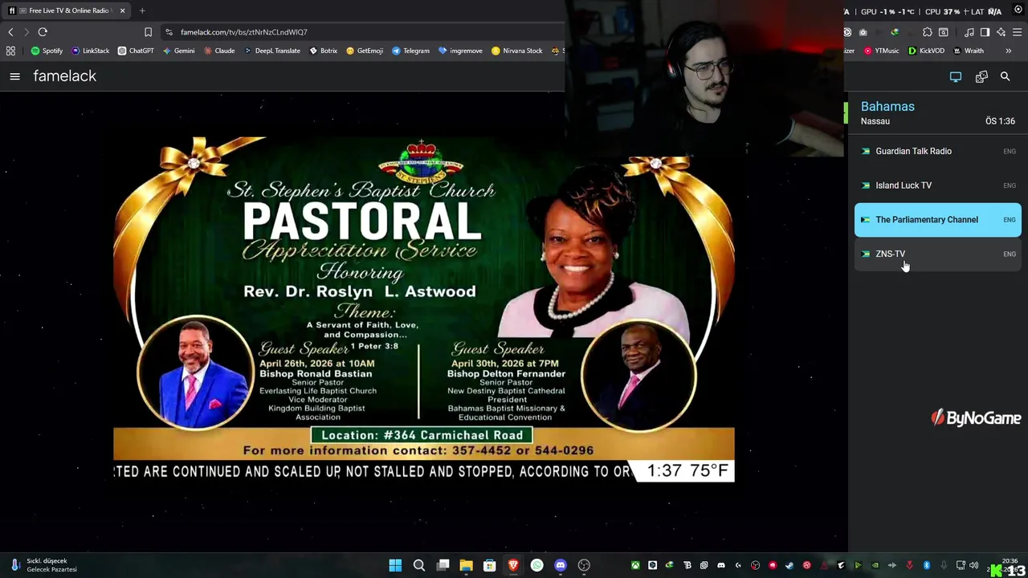The width and height of the screenshot is (1028, 578).
Task: Select the Free Live TV & Online Radio tab
Action: (x=68, y=10)
